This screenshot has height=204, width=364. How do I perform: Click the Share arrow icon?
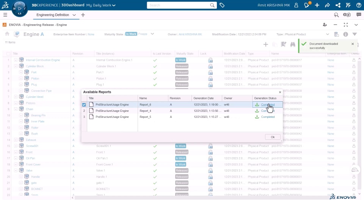(327, 5)
